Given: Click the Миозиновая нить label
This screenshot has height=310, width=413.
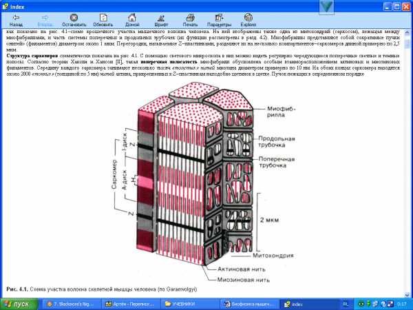Looking at the screenshot, I should [x=244, y=280].
